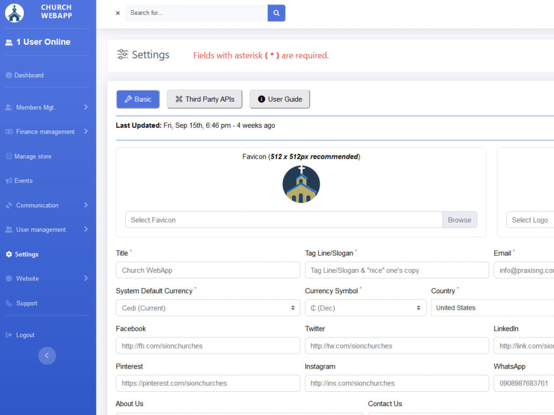Viewport: 554px width, 415px height.
Task: Click the Logout exit icon
Action: coord(9,335)
